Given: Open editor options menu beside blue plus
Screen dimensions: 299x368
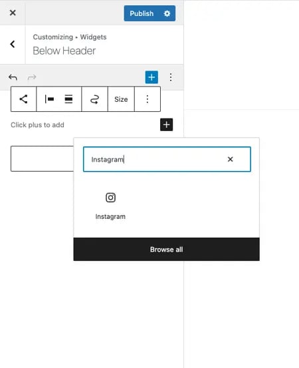Looking at the screenshot, I should coord(171,77).
